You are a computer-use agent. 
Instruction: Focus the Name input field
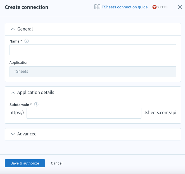[93, 50]
